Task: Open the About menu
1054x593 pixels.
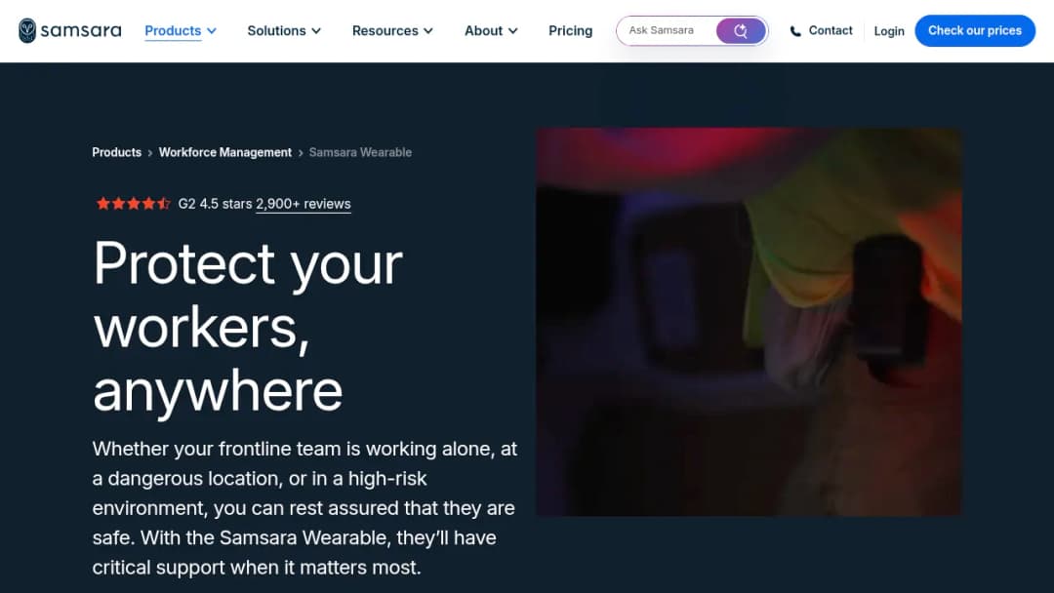Action: click(483, 31)
